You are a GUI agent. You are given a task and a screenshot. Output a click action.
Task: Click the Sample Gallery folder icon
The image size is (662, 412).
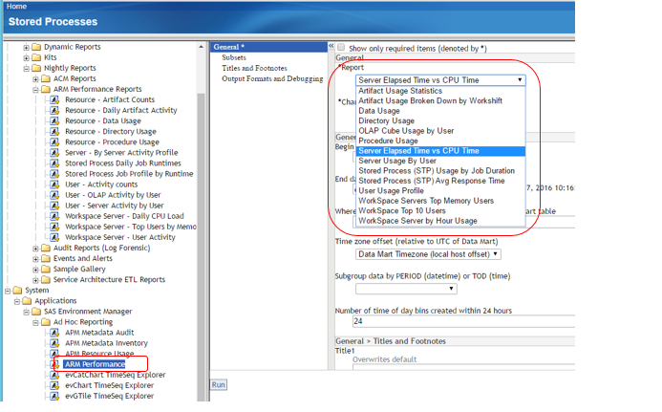coord(49,269)
